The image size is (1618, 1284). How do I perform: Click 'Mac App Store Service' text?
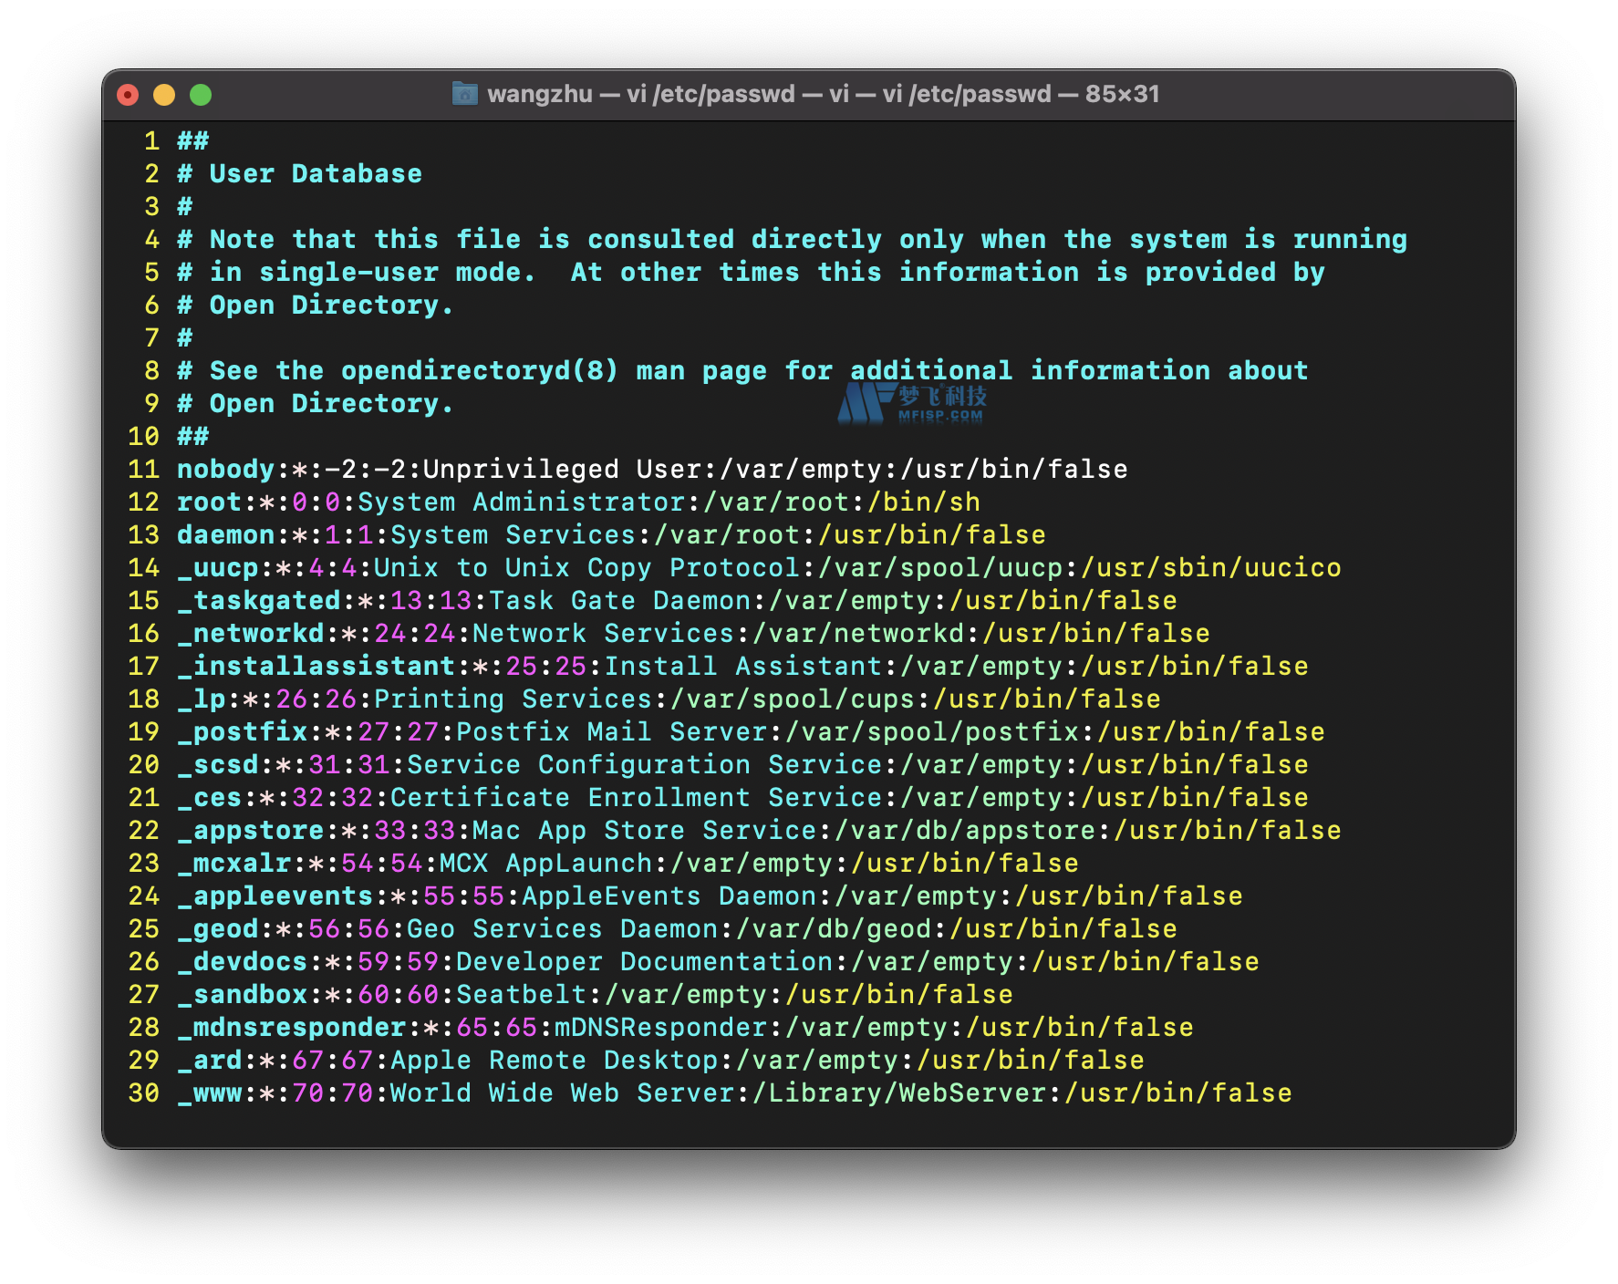click(644, 831)
